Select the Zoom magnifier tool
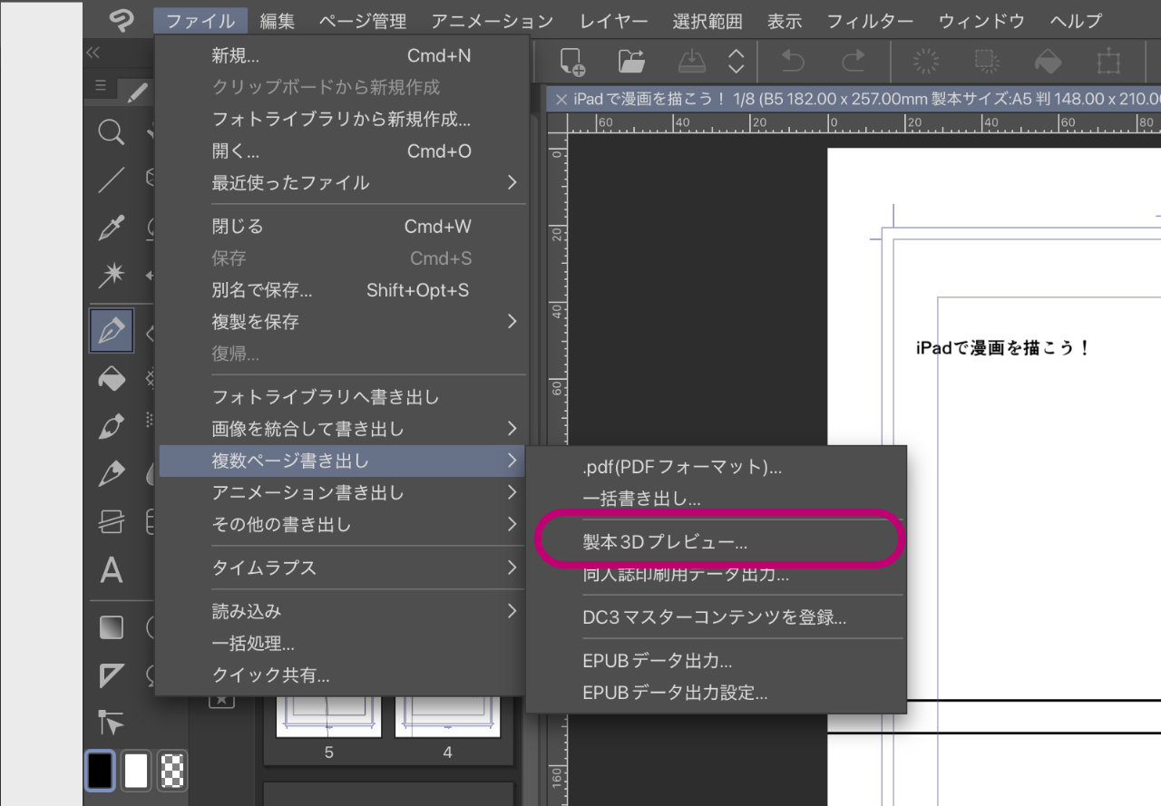 (x=111, y=134)
